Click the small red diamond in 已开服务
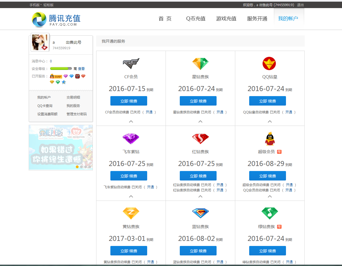The height and width of the screenshot is (266, 342). (x=83, y=76)
